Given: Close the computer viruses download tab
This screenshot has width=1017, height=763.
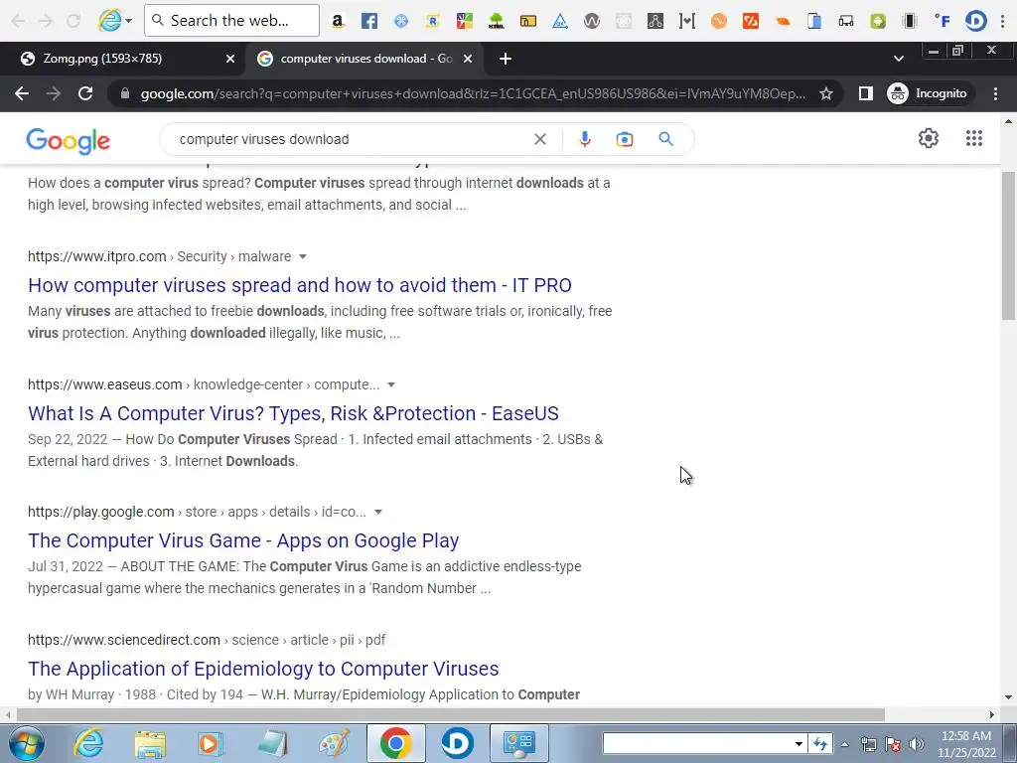Looking at the screenshot, I should click(468, 59).
